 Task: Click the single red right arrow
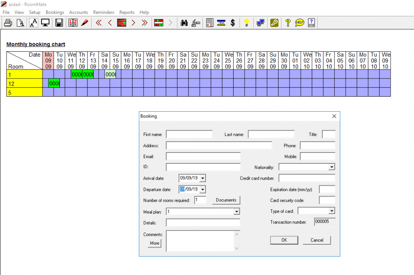pos(133,23)
